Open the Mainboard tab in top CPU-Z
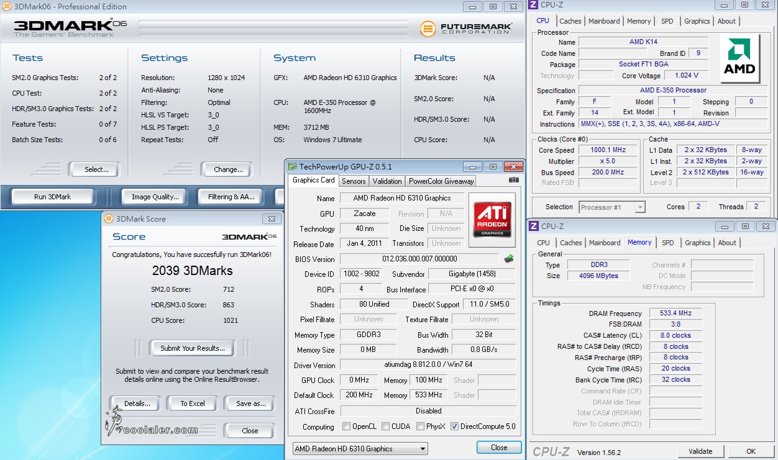The height and width of the screenshot is (460, 778). (604, 21)
